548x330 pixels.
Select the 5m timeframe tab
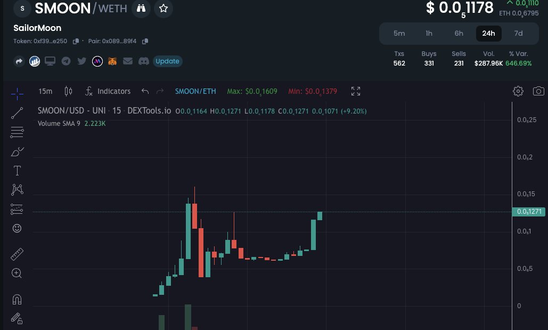(x=399, y=34)
